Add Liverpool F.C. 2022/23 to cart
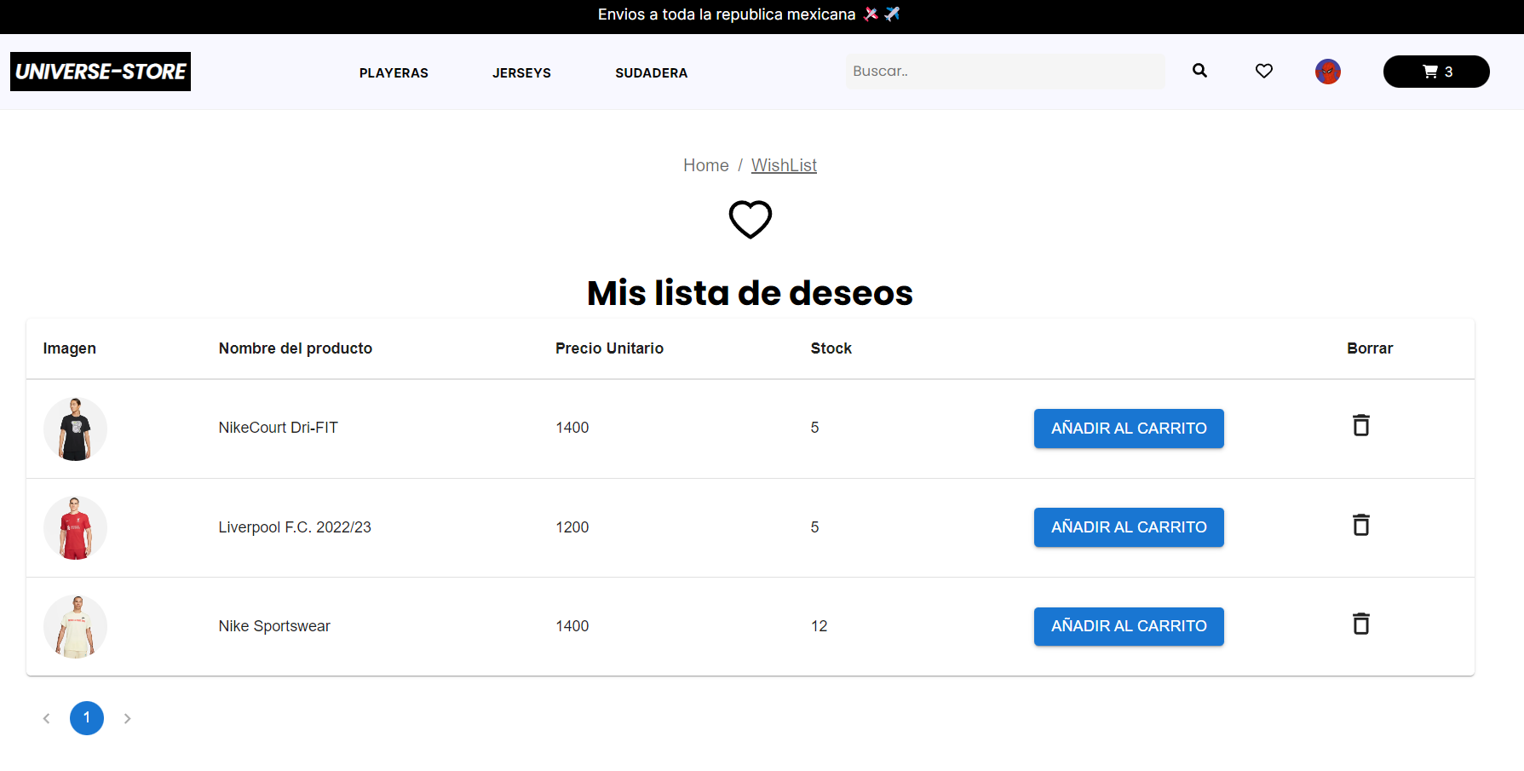1524x771 pixels. click(1129, 527)
